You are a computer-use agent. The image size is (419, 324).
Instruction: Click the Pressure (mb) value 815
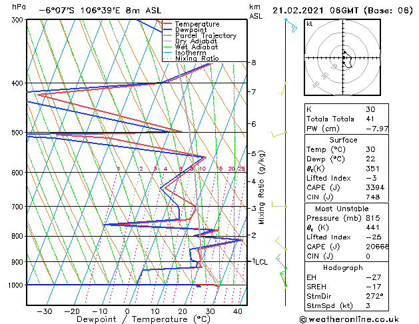[372, 218]
